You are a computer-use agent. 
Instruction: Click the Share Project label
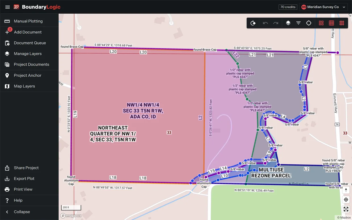tap(26, 168)
